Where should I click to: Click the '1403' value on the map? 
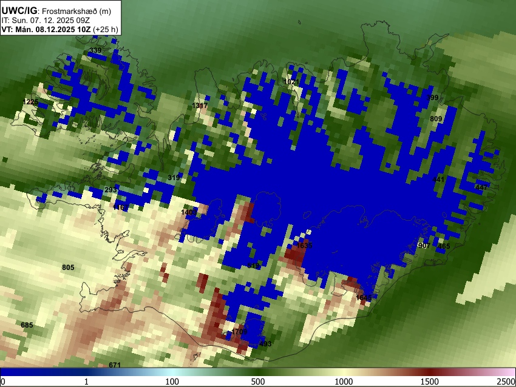[189, 212]
